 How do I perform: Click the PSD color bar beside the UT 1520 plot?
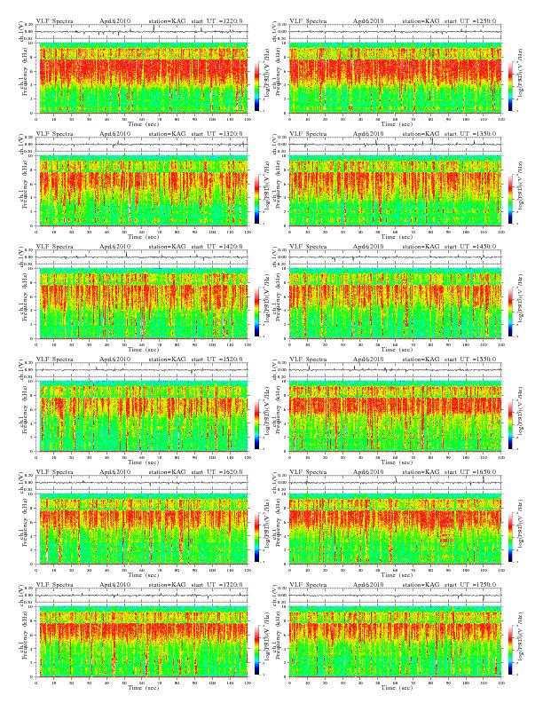tap(256, 424)
